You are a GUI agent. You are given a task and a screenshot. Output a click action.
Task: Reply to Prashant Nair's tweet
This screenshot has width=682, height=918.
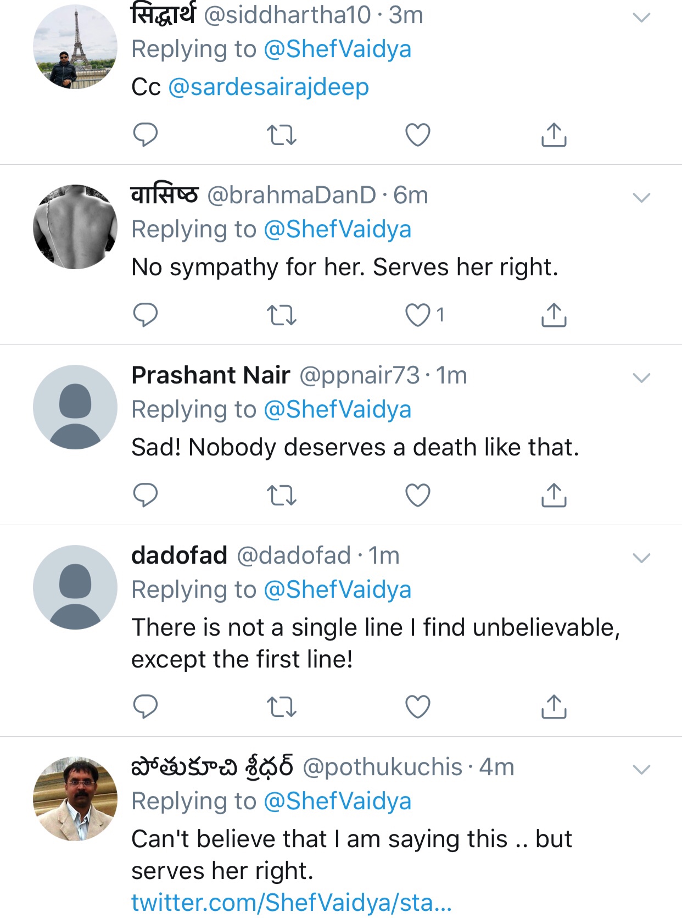[x=146, y=495]
